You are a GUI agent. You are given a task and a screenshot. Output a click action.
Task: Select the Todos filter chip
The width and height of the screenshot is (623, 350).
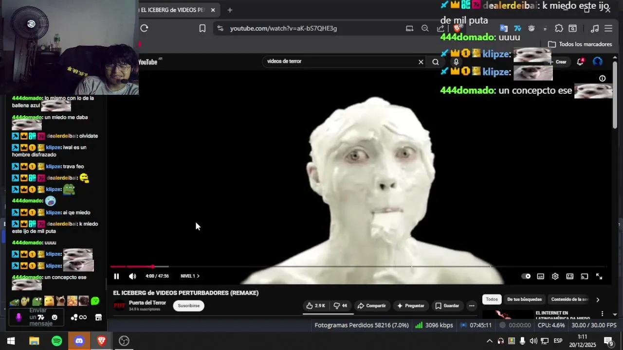(492, 299)
